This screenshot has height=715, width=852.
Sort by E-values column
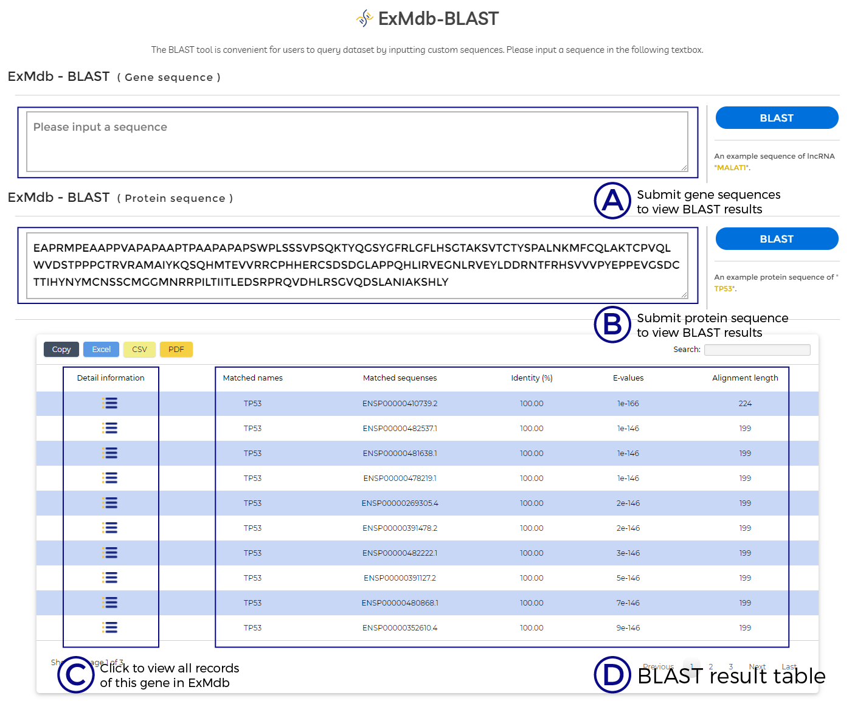(x=628, y=378)
